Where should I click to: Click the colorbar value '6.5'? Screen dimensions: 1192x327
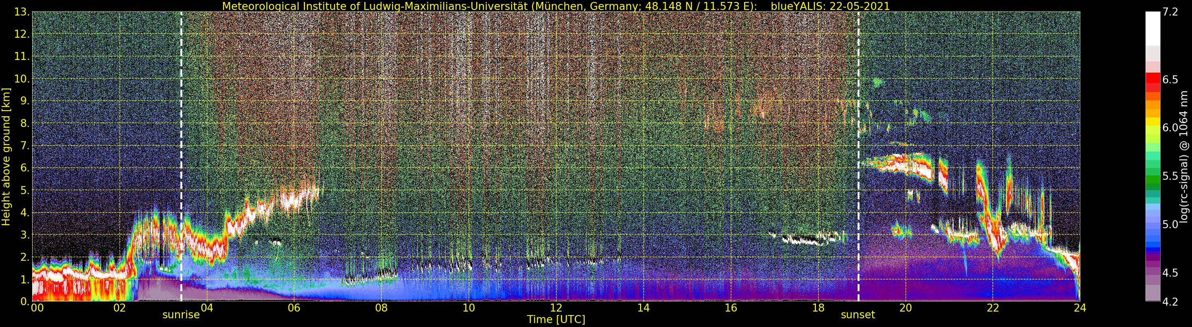click(1171, 79)
